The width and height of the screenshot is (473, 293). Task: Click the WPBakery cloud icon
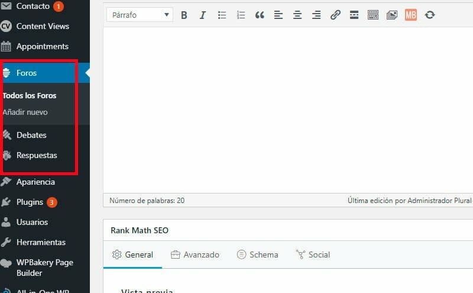6,263
